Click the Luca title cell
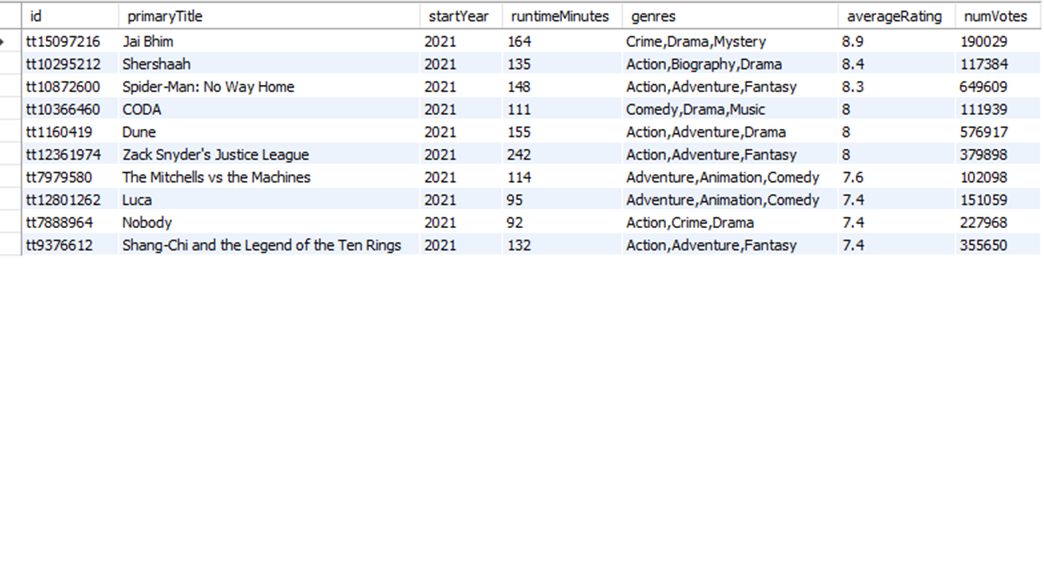The image size is (1044, 587). (x=137, y=200)
